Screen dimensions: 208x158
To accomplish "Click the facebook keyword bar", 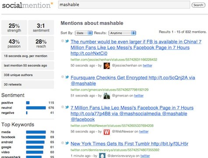I will click(36, 137).
